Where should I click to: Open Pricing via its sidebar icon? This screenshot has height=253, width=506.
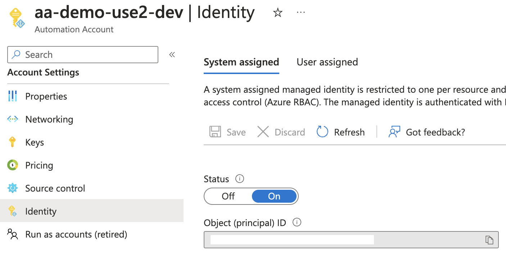(x=13, y=165)
